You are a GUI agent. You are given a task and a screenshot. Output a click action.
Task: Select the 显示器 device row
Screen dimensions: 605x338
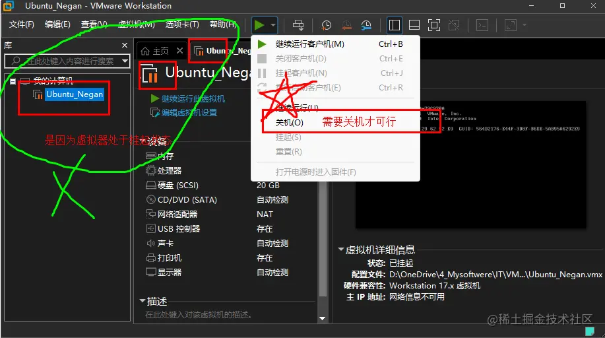230,273
